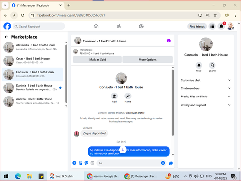This screenshot has height=181, width=241.
Task: Close the Messenger browser tab
Action: pos(60,5)
